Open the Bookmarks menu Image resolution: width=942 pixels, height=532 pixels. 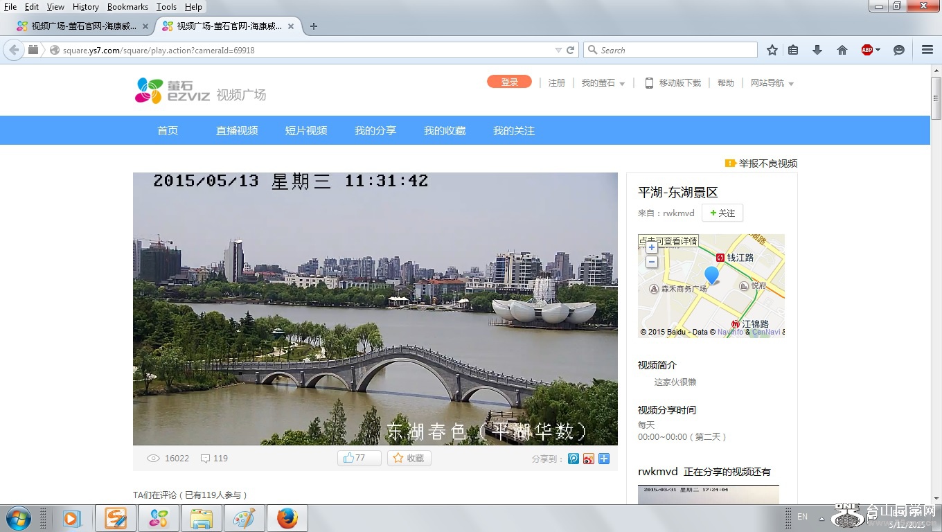127,7
